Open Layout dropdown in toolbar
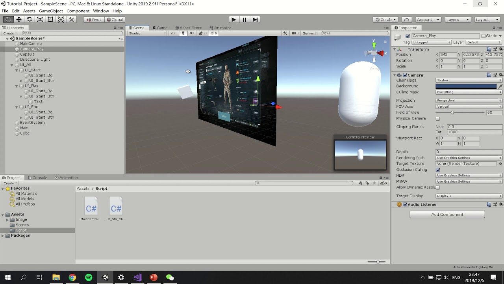The height and width of the screenshot is (284, 504). pyautogui.click(x=487, y=19)
